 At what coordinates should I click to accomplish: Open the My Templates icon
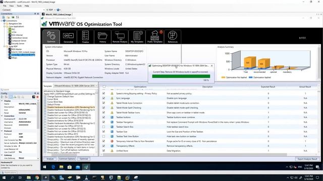coord(137,37)
